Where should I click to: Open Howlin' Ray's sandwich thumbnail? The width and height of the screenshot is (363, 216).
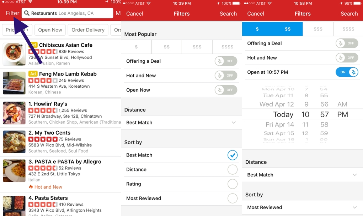point(14,113)
